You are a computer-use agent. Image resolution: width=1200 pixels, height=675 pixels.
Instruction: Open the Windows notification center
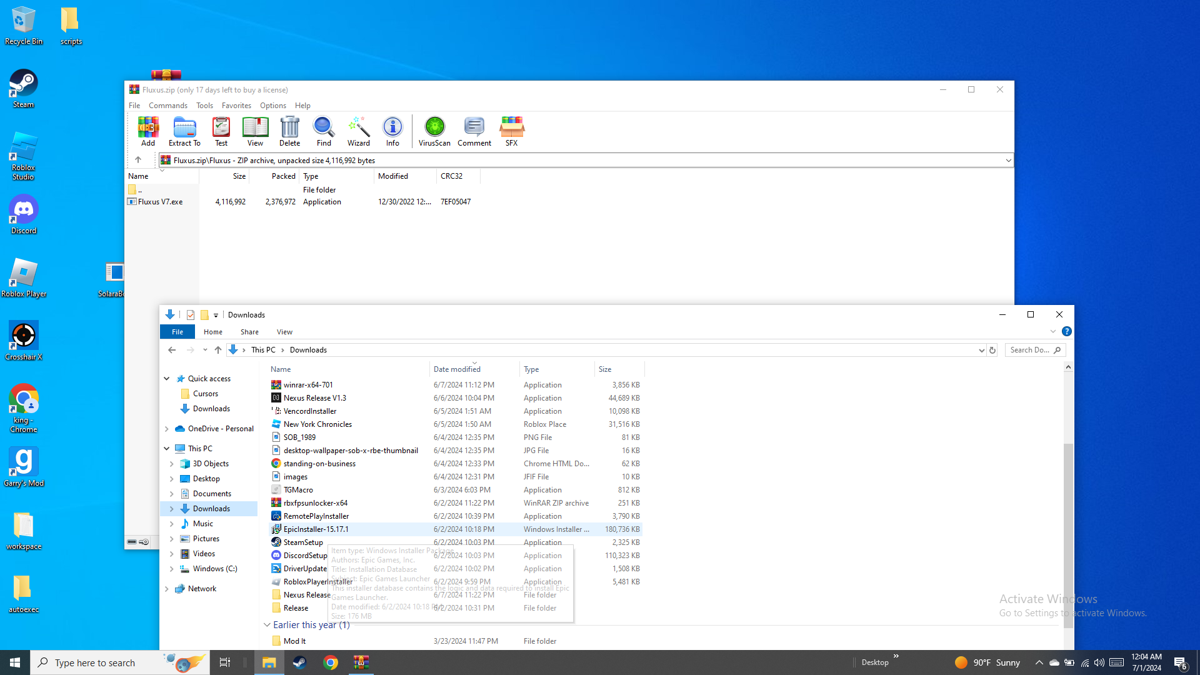[x=1181, y=662]
